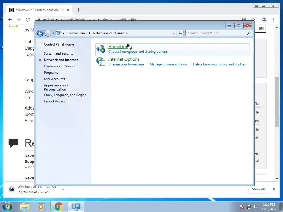Click Choose homegroup and sharing options
This screenshot has width=283, height=212.
(x=138, y=52)
